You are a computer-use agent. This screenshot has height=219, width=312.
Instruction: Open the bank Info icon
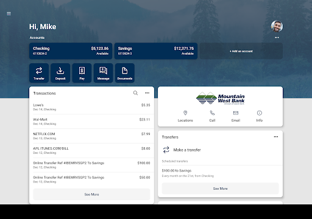pyautogui.click(x=260, y=113)
